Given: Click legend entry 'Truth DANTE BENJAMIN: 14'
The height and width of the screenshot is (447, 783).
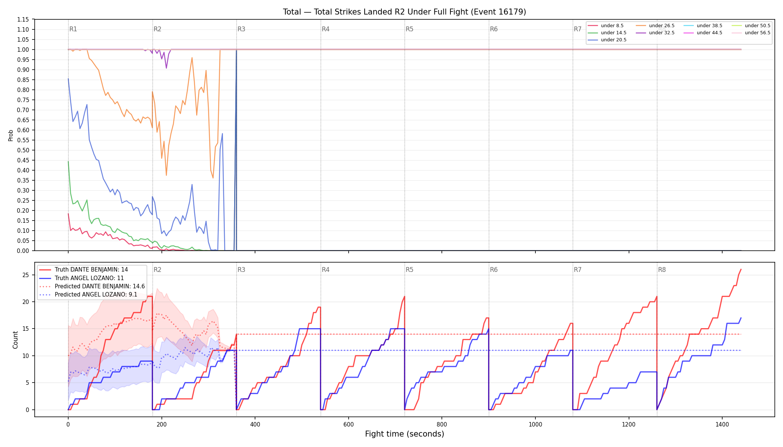Looking at the screenshot, I should click(x=91, y=270).
